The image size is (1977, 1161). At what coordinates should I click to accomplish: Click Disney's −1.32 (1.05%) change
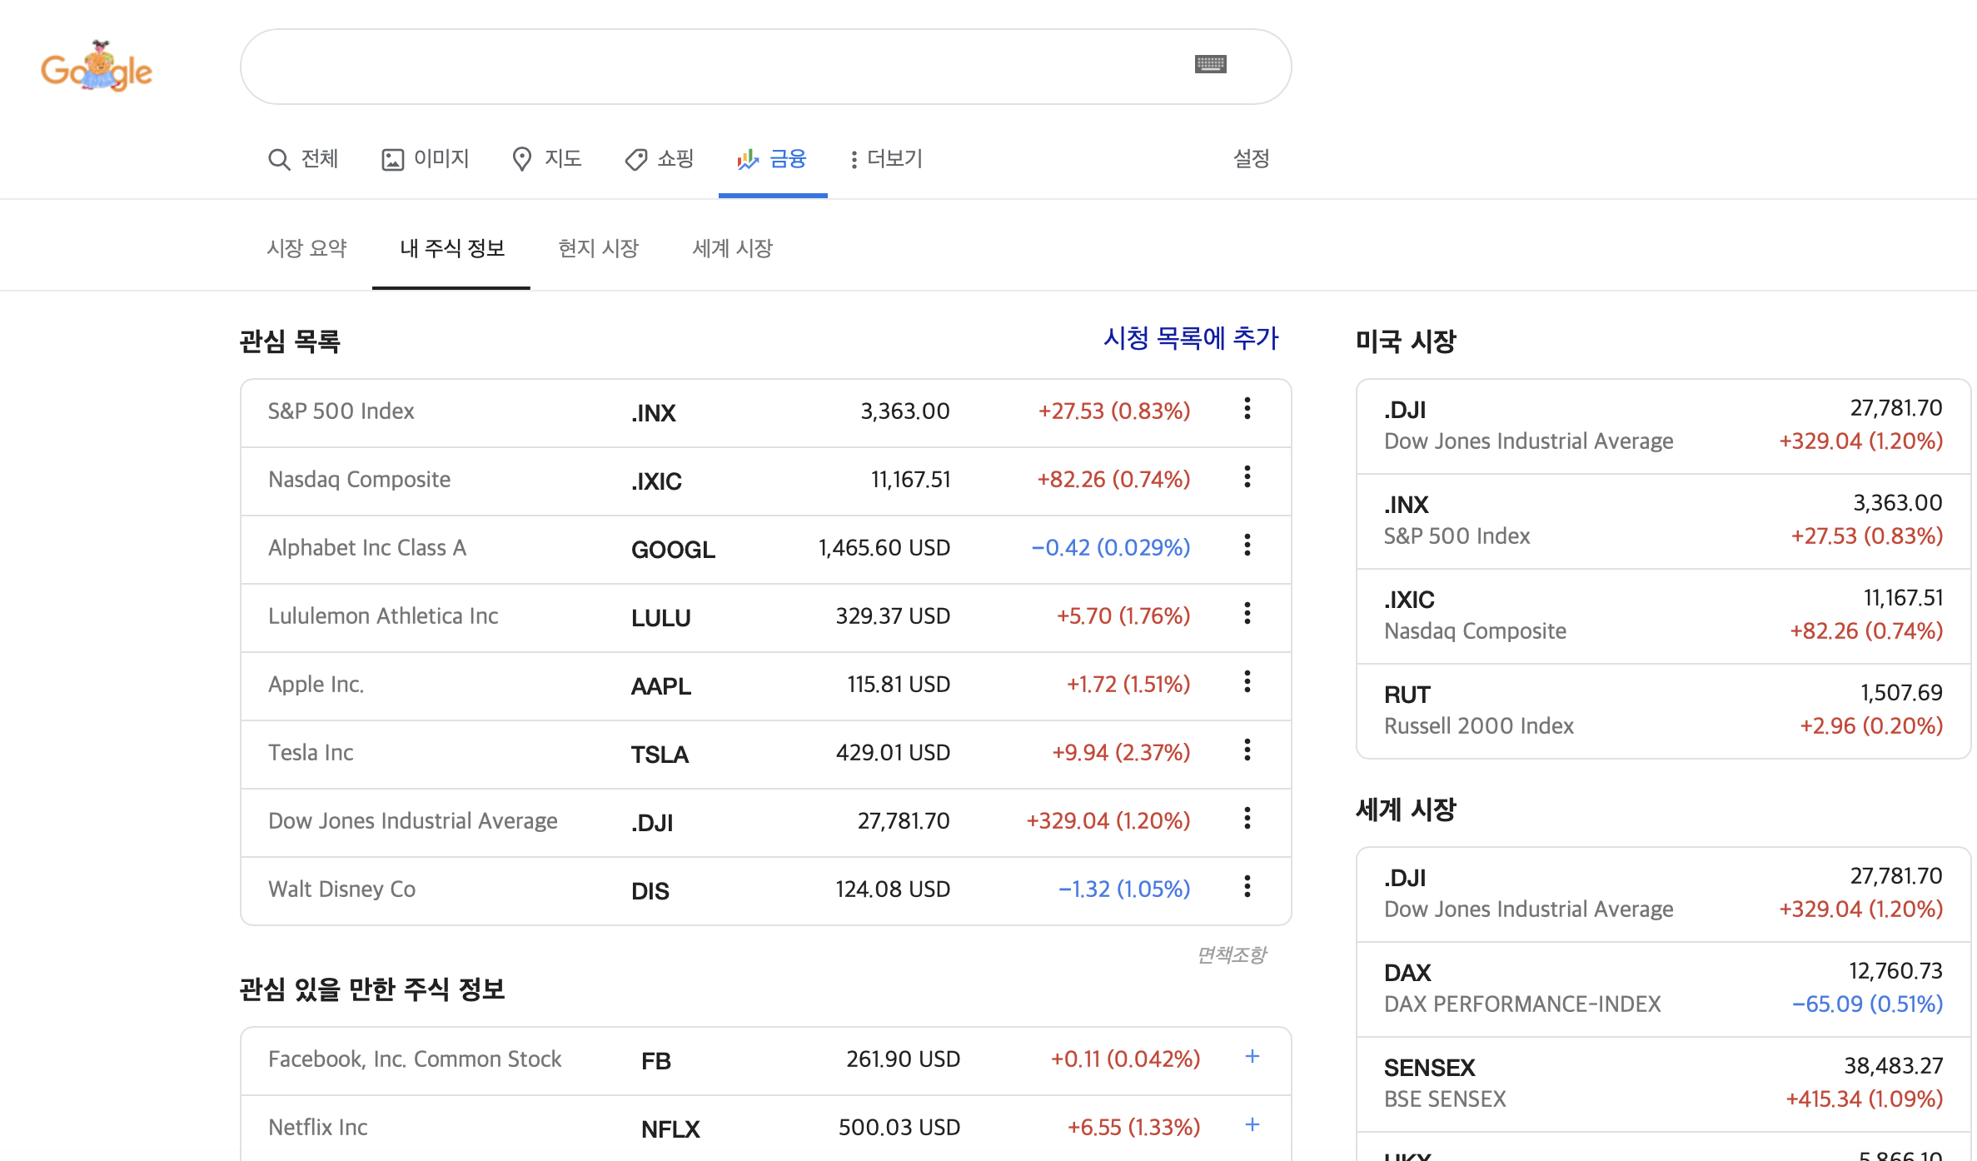tap(1123, 889)
